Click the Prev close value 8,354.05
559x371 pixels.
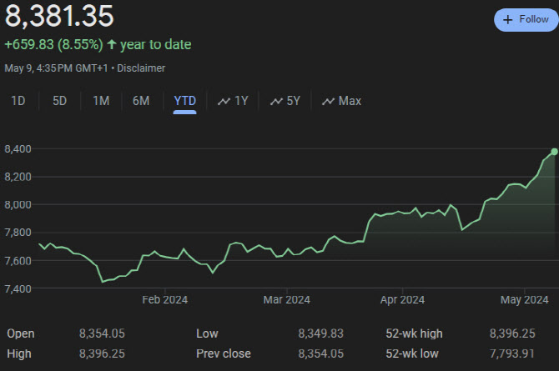tap(321, 353)
